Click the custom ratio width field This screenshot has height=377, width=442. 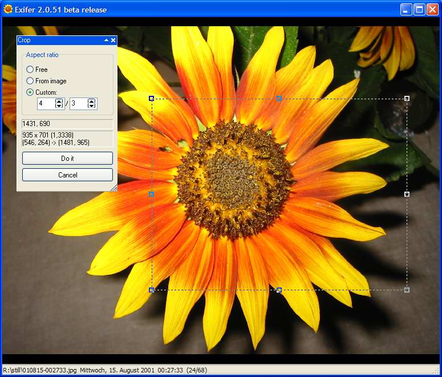pos(46,104)
